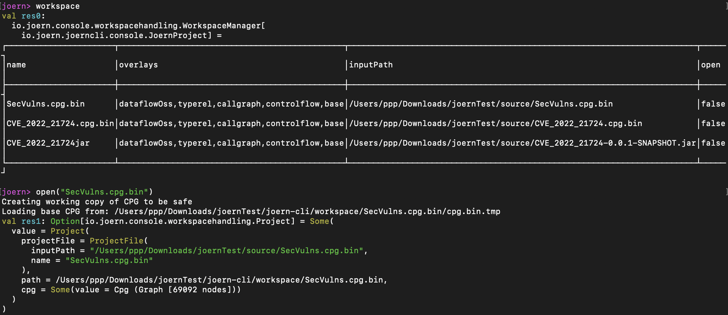Click the second 'joern>' prompt
Image resolution: width=728 pixels, height=315 pixels.
16,192
